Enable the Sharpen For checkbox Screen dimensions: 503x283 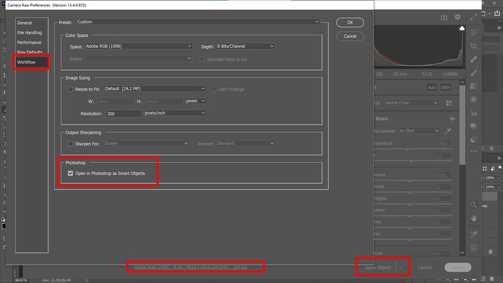click(70, 144)
